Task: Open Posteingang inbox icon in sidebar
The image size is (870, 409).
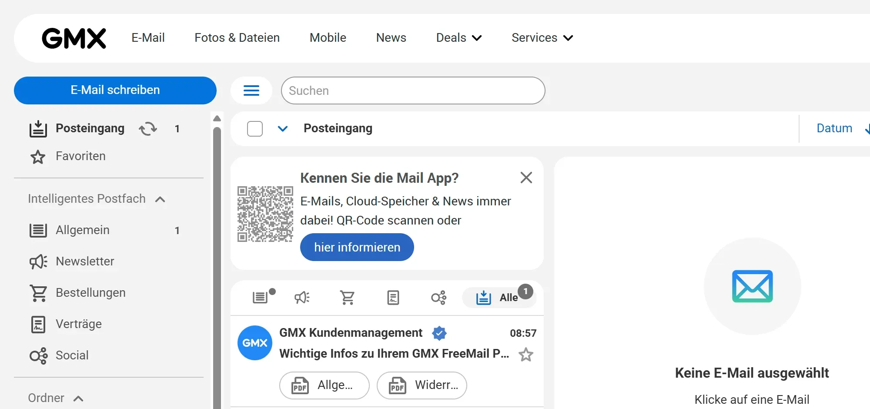Action: (38, 129)
